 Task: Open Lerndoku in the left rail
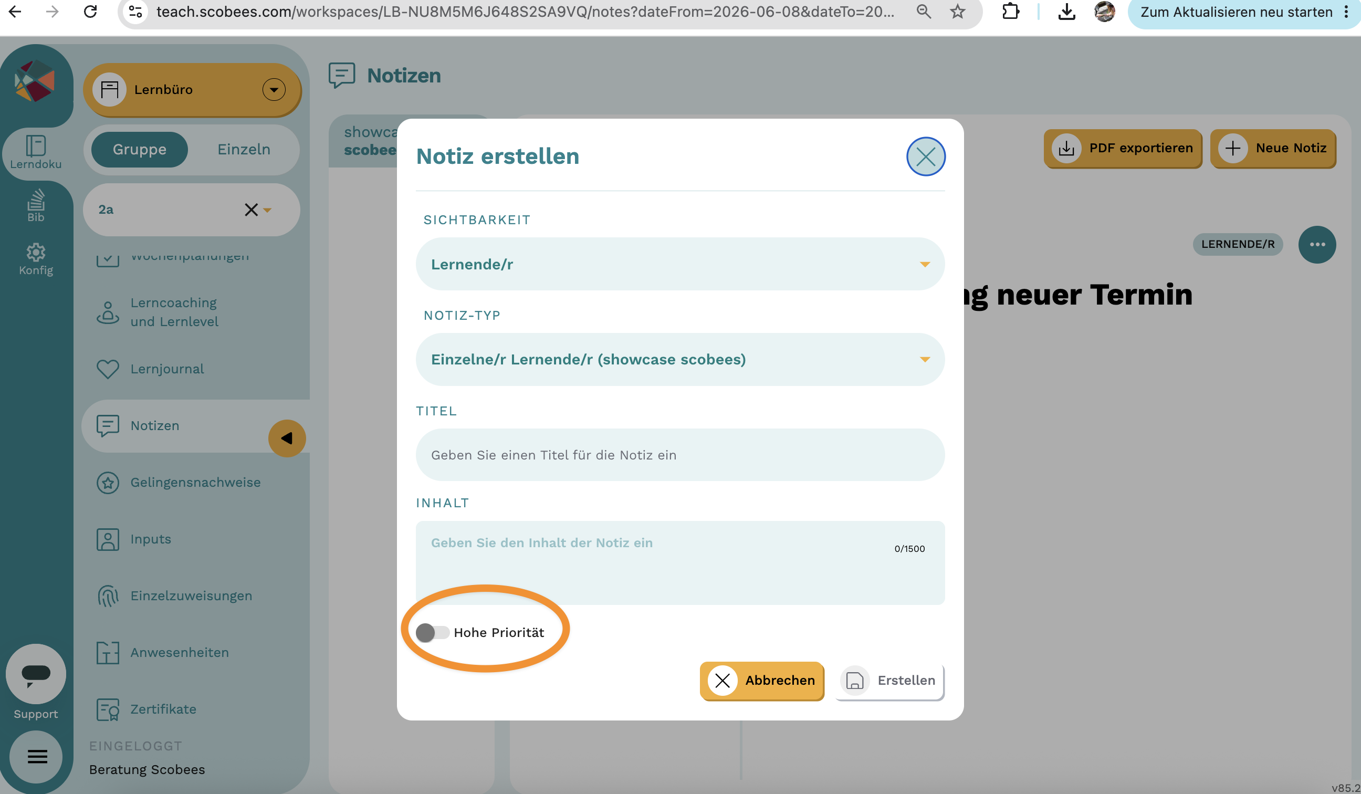(x=36, y=152)
